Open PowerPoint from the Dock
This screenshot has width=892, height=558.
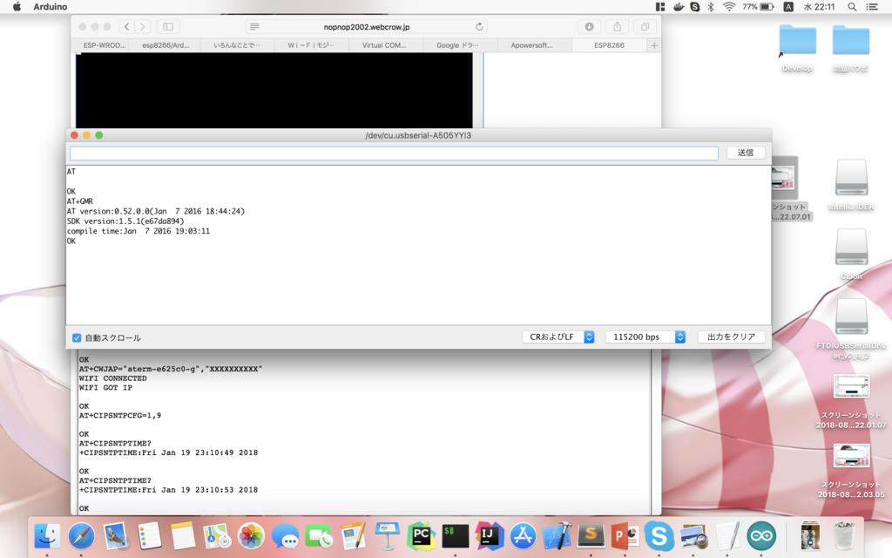point(625,536)
